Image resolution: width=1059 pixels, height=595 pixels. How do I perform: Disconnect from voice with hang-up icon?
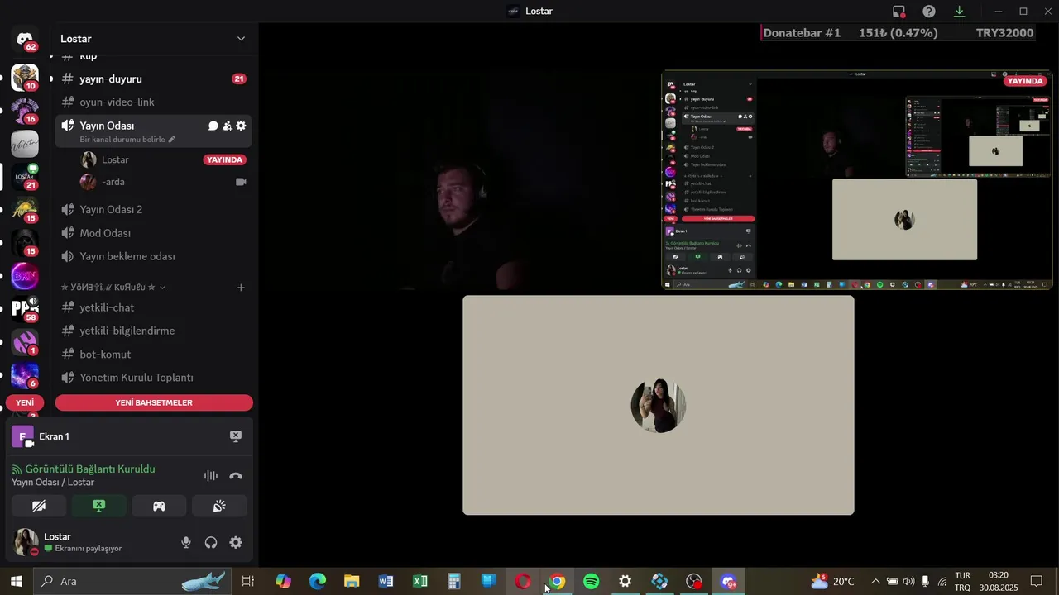tap(236, 475)
